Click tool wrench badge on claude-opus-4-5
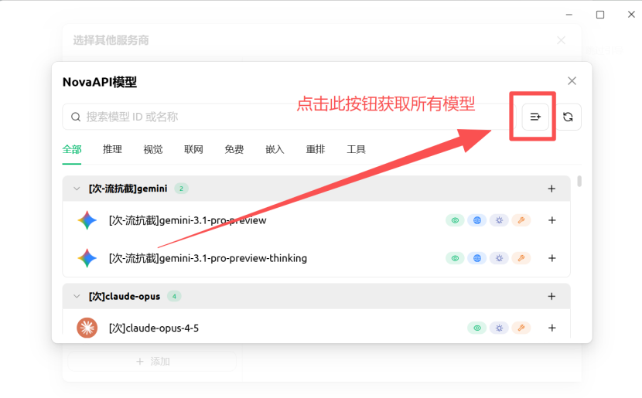Viewport: 642px width, 398px height. [x=521, y=328]
